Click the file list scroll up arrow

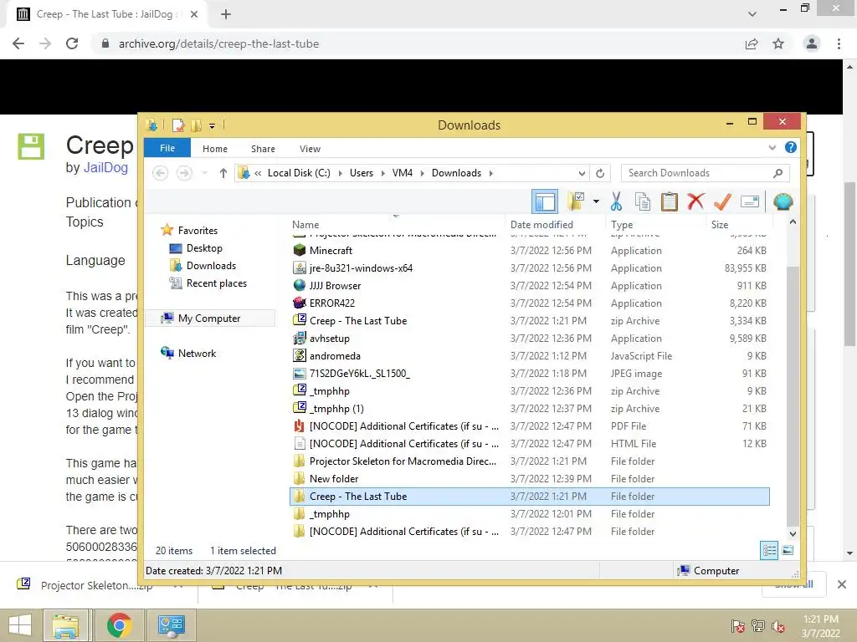(793, 222)
